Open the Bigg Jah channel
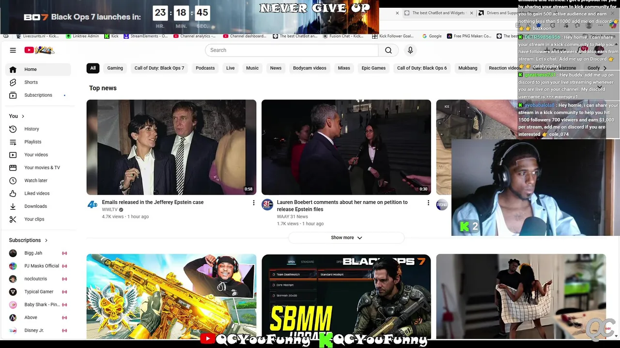 click(x=38, y=253)
